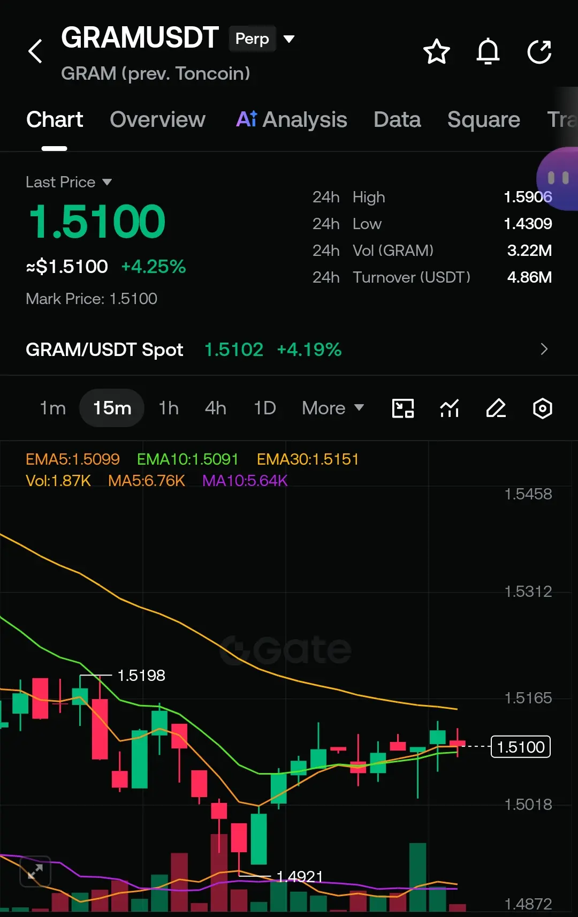Open the trading pair dropdown arrow
578x917 pixels.
point(289,39)
